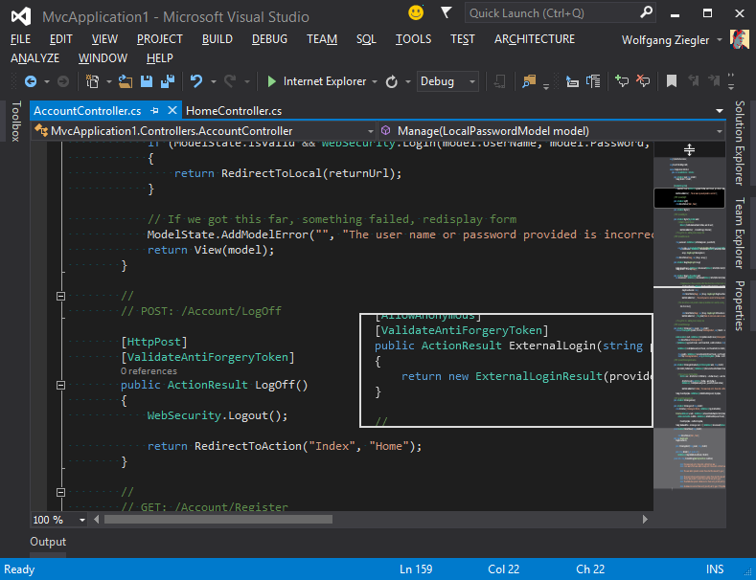Click the WebSecurity.Logout() code line
Viewport: 756px width, 580px height.
[x=217, y=415]
